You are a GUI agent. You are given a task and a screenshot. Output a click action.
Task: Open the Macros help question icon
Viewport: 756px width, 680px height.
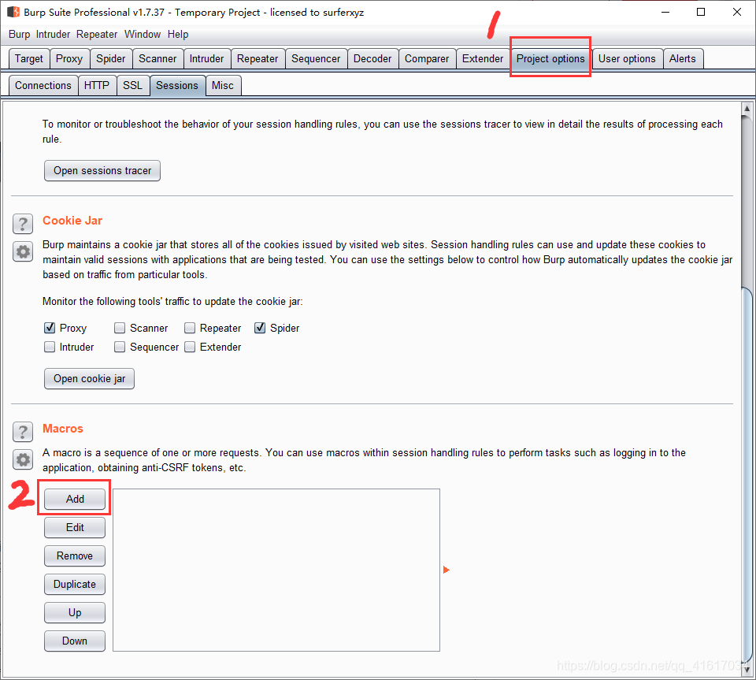[23, 432]
